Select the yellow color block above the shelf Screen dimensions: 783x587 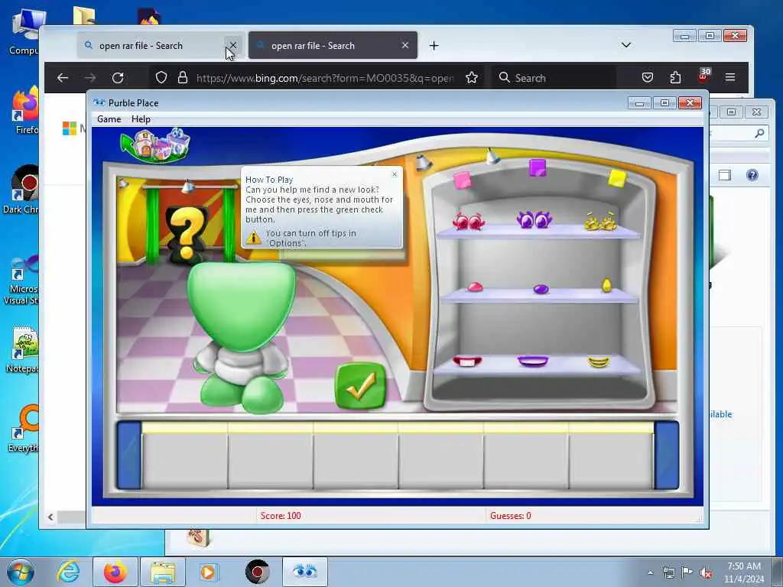coord(617,178)
